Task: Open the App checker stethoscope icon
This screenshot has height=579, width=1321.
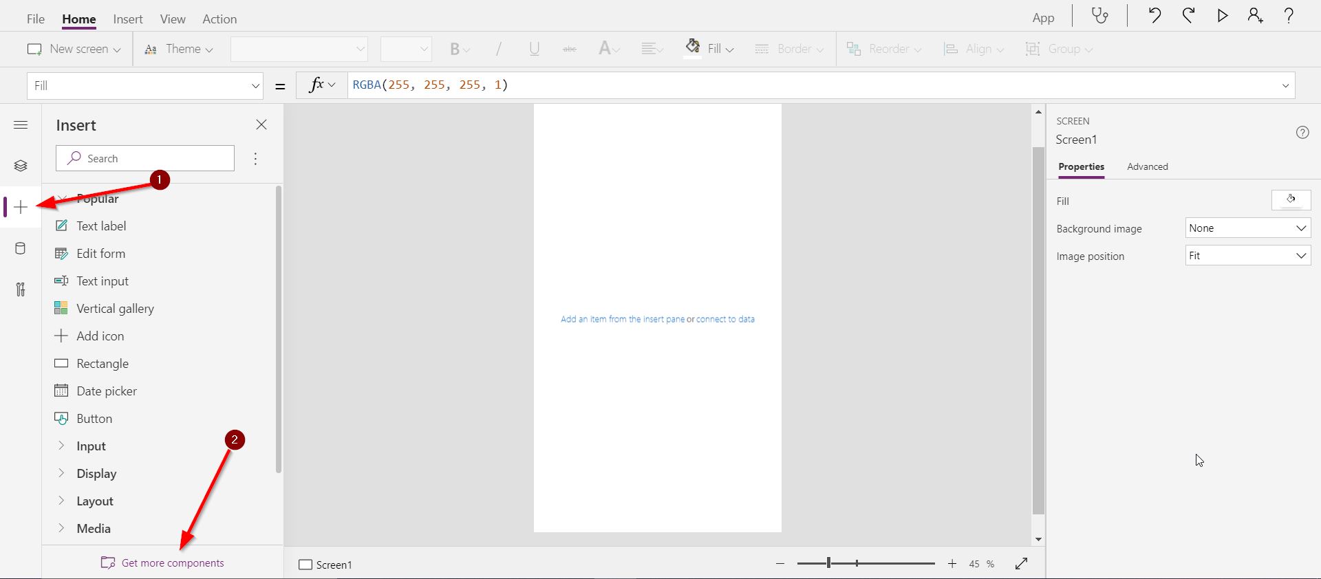Action: point(1100,16)
